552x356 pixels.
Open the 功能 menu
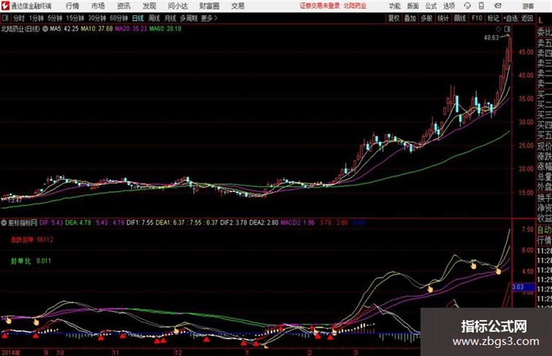395,6
